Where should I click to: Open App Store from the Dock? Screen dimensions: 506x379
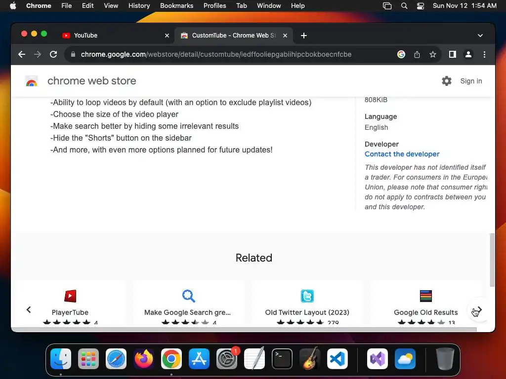(199, 359)
